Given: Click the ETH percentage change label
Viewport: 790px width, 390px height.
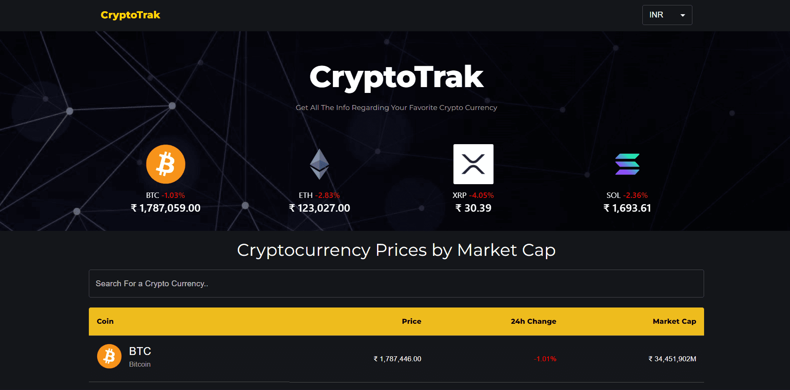Looking at the screenshot, I should tap(328, 195).
